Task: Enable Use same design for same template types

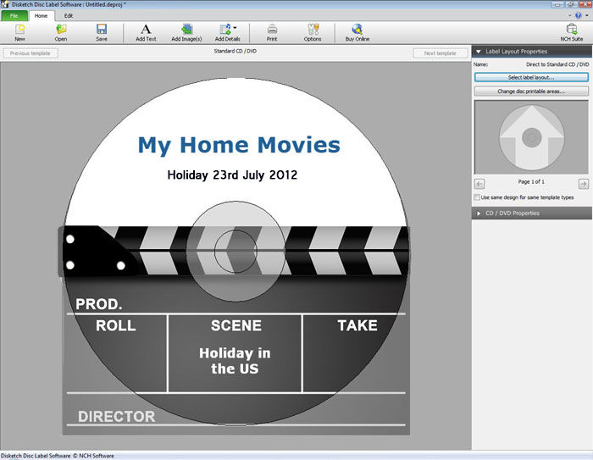Action: (x=478, y=197)
